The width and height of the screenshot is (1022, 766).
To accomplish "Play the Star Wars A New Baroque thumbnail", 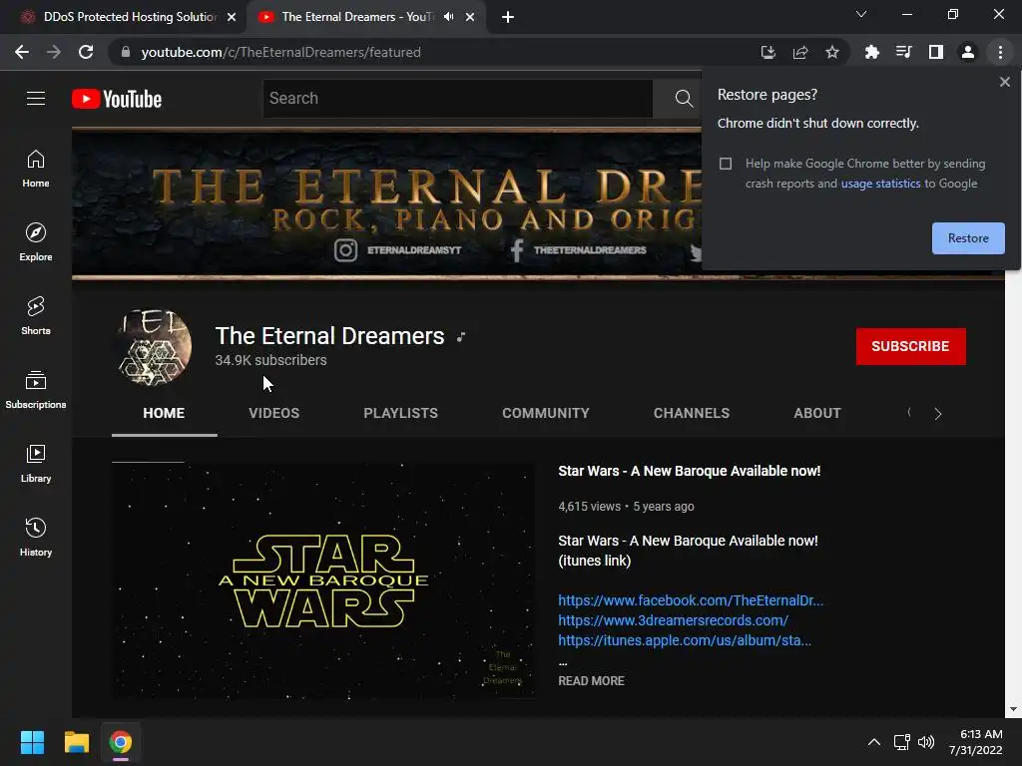I will 323,581.
